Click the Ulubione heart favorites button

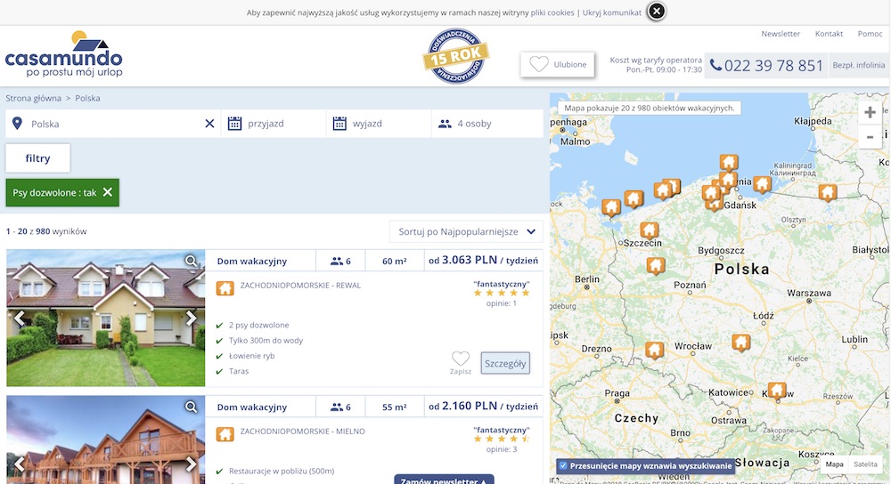pyautogui.click(x=558, y=64)
